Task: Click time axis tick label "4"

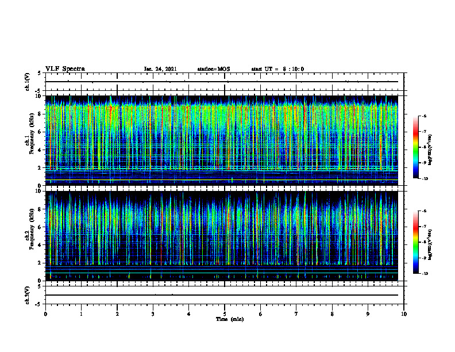Action: click(x=189, y=314)
